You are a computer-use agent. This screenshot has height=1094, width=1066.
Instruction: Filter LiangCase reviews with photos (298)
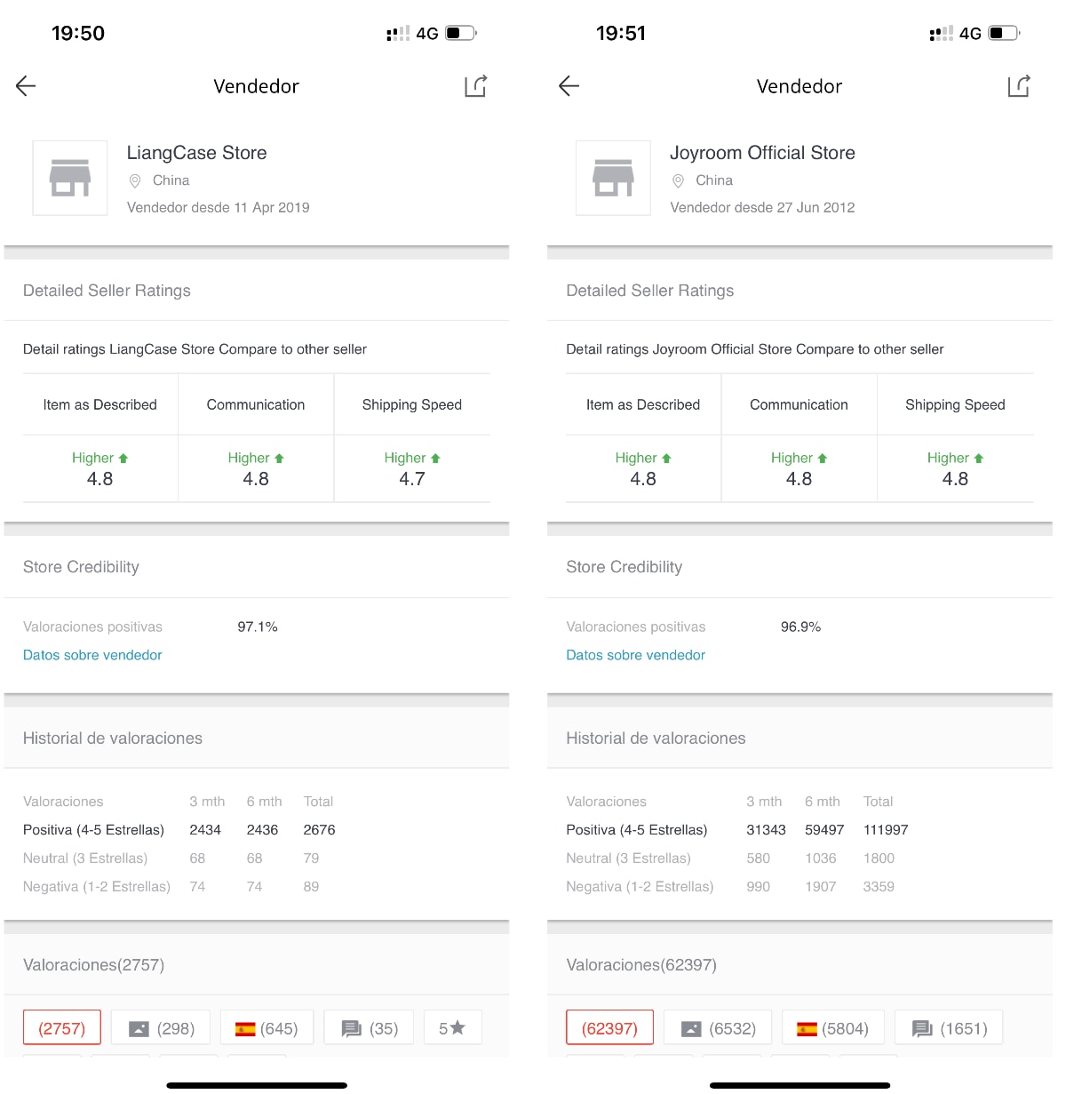click(161, 1028)
